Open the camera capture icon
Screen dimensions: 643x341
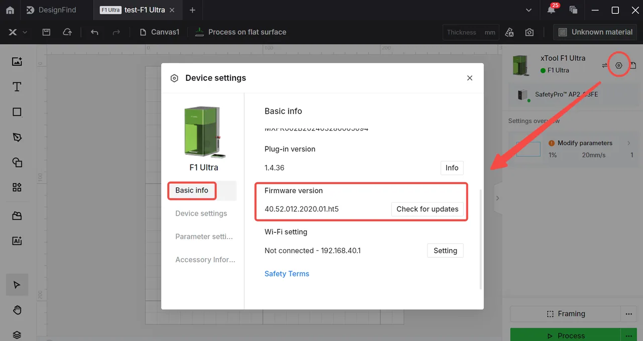pyautogui.click(x=529, y=32)
